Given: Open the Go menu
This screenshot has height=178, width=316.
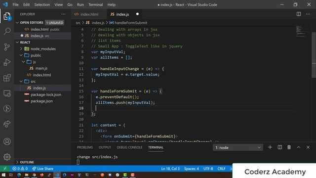Looking at the screenshot, I should point(70,4).
